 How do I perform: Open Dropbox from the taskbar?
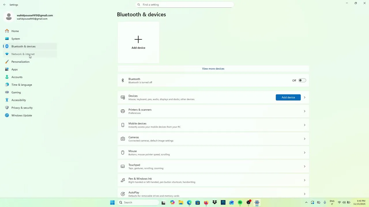click(x=214, y=202)
